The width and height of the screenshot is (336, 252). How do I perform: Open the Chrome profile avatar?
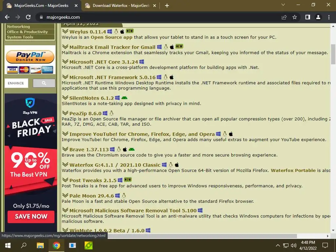point(318,17)
